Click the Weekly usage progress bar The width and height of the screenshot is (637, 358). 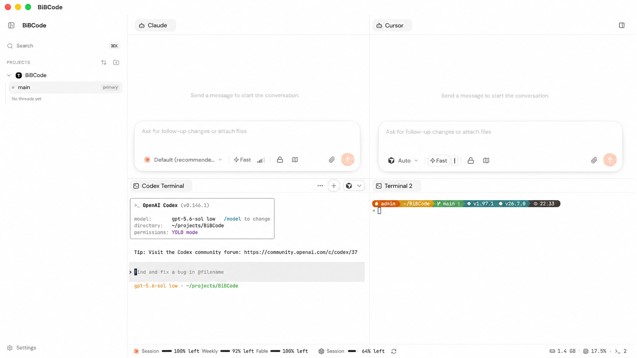click(x=225, y=351)
